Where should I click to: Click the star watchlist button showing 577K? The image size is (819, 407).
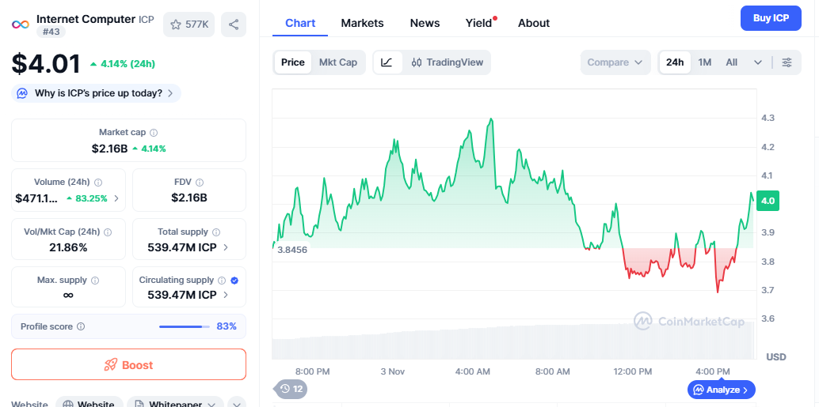pos(189,24)
